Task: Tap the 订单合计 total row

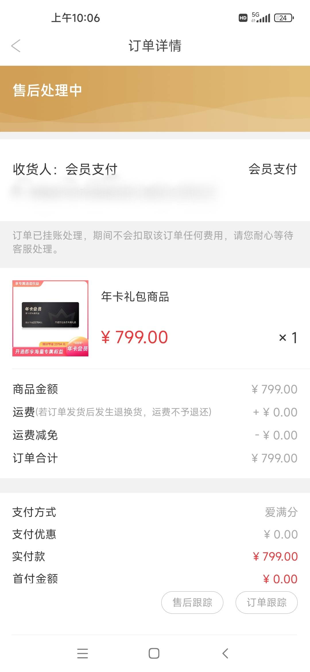Action: [x=155, y=458]
